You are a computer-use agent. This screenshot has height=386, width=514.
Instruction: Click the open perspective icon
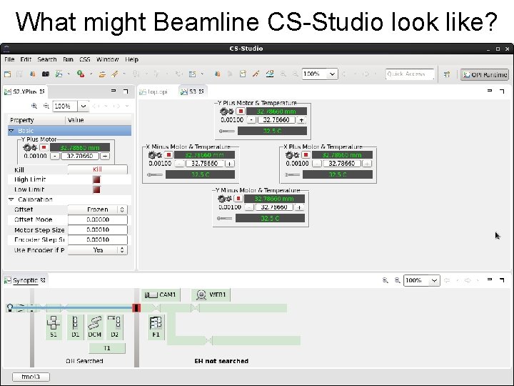(x=447, y=74)
